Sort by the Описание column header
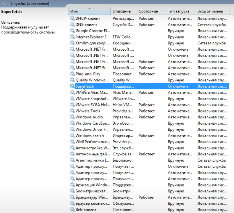Viewport: 234px width, 213px height. 124,11
